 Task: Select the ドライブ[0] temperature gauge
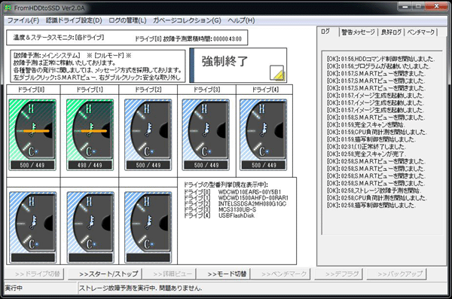point(32,135)
